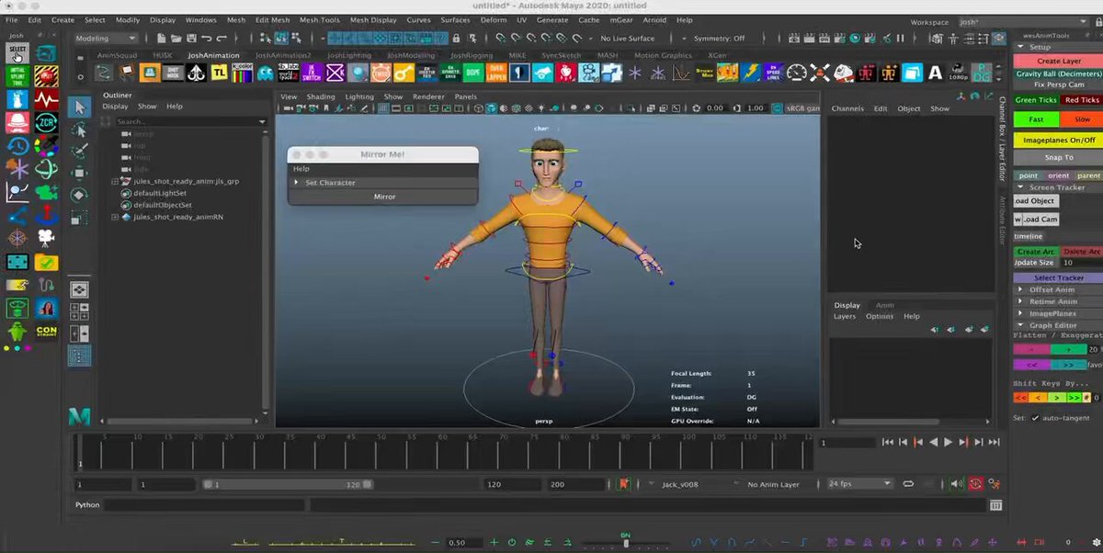Click the Create Layer button

(1059, 61)
